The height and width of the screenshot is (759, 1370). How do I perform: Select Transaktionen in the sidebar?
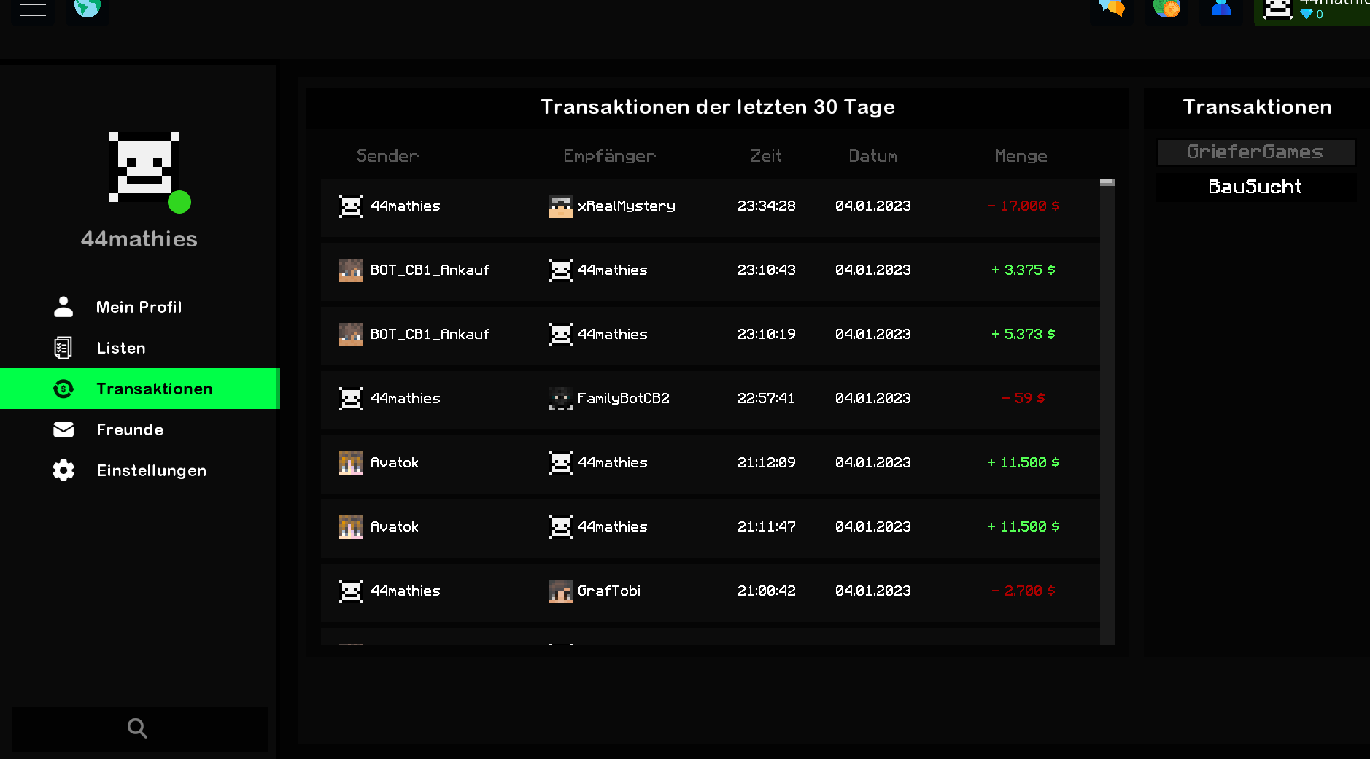tap(140, 389)
